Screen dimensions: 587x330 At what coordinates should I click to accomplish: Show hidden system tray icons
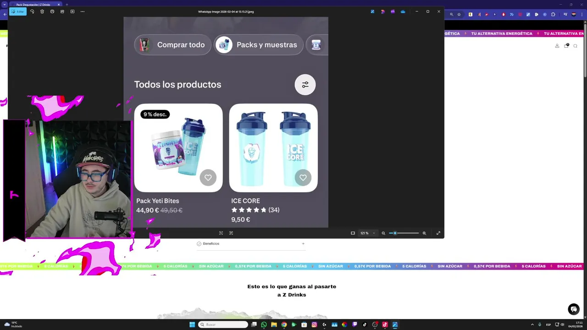coord(532,324)
